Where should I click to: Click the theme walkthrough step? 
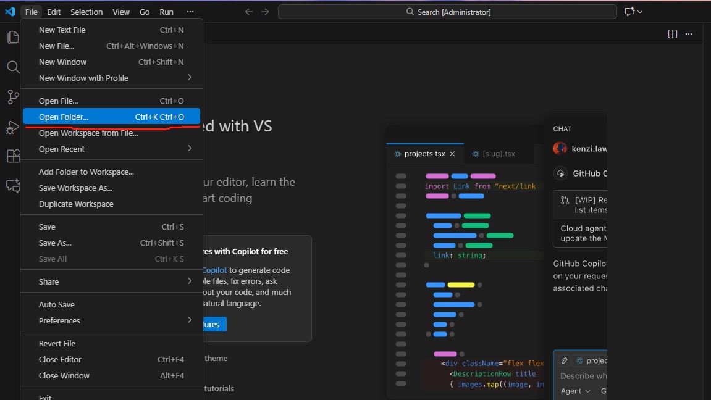(x=216, y=358)
